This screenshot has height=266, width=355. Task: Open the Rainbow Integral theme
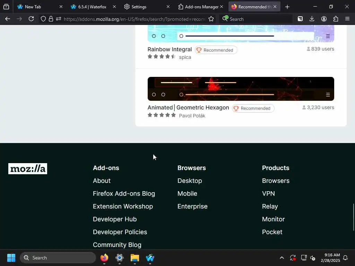(x=170, y=49)
